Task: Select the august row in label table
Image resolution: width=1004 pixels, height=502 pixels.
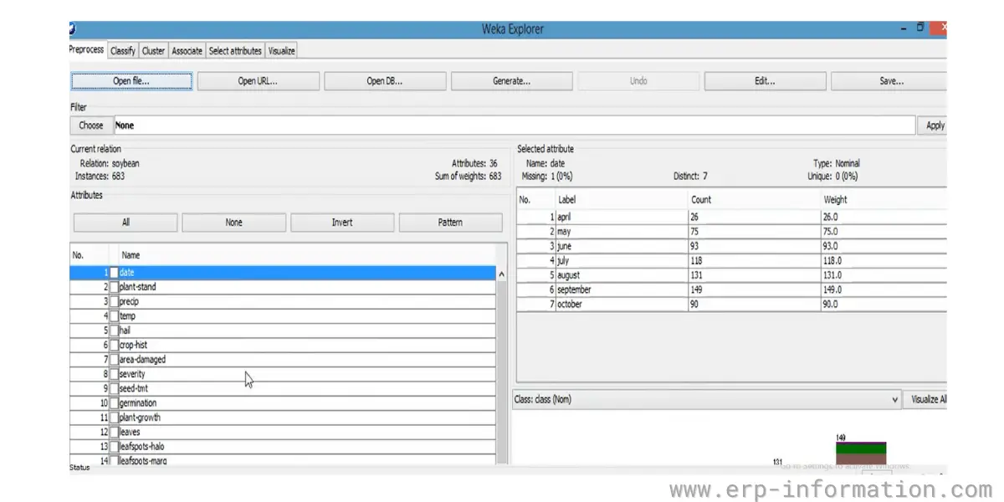Action: coord(732,275)
